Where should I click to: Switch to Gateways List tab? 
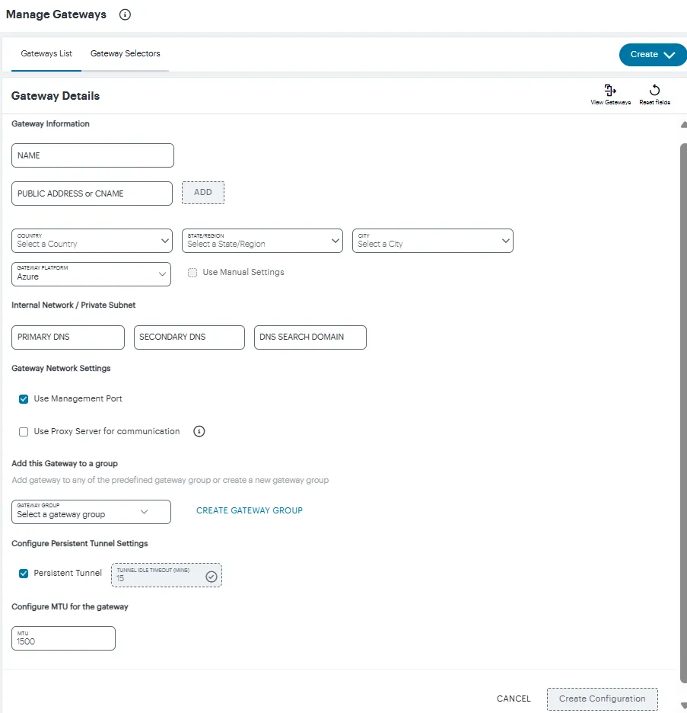46,53
